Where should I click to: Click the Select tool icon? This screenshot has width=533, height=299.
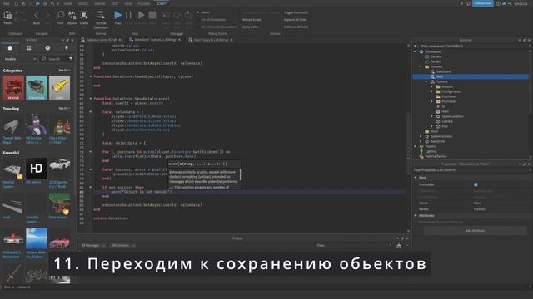(84, 15)
